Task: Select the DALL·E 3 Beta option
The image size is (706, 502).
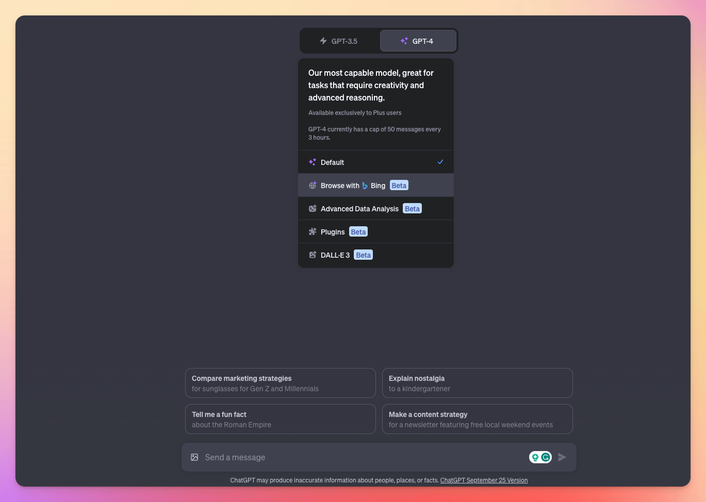Action: pos(376,255)
